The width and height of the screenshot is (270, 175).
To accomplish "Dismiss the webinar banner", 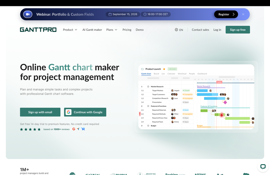I will point(243,14).
